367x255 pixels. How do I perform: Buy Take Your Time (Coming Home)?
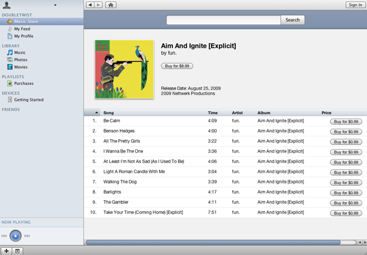tap(346, 213)
